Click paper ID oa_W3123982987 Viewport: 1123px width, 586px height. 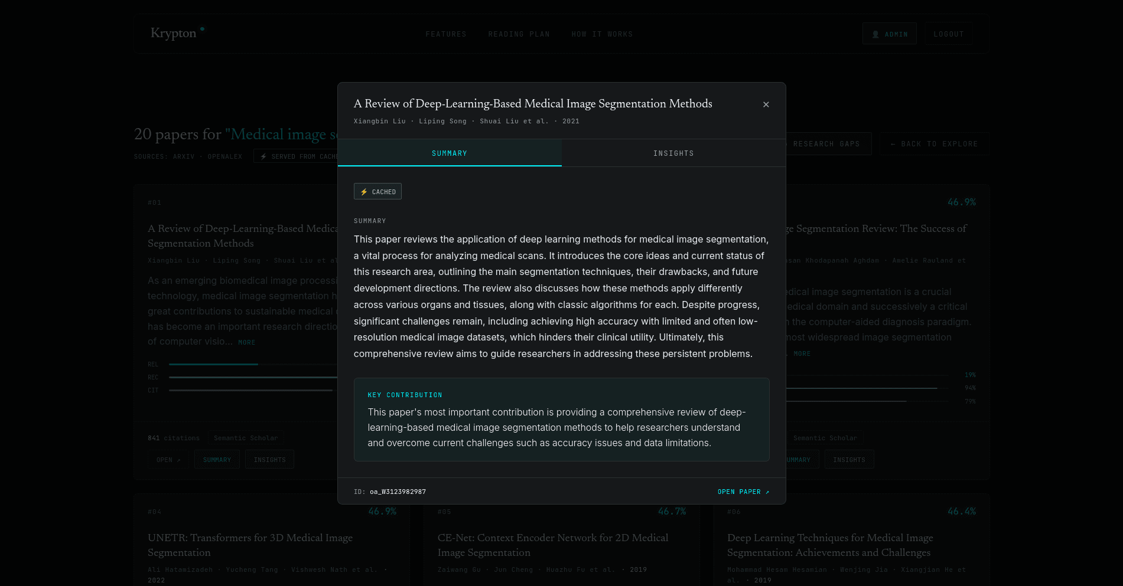point(398,492)
